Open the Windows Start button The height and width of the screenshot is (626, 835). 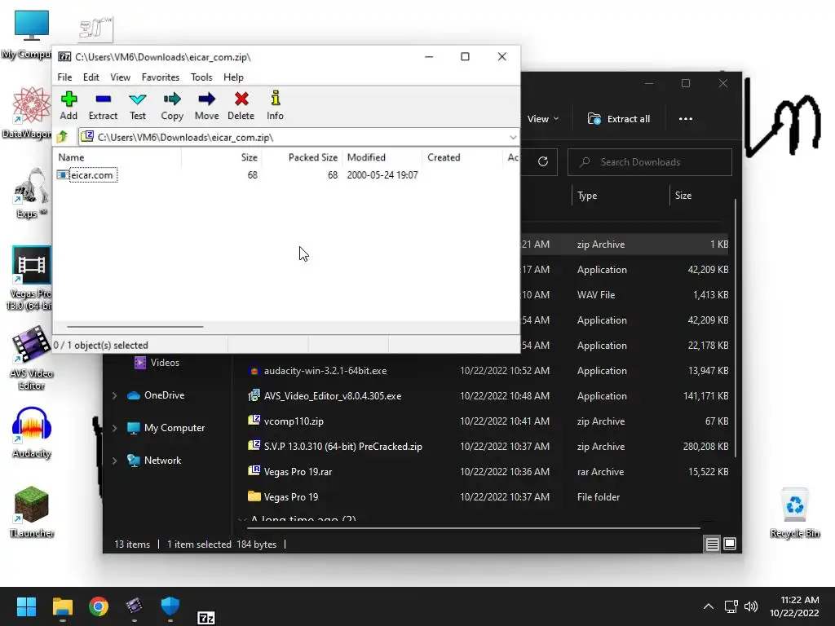pos(26,606)
